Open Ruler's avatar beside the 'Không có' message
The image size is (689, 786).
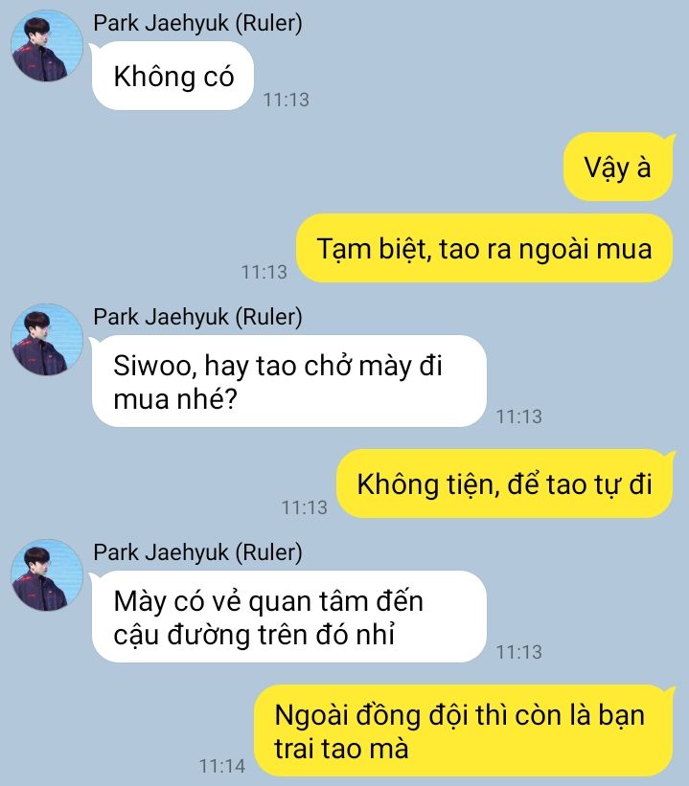[47, 46]
